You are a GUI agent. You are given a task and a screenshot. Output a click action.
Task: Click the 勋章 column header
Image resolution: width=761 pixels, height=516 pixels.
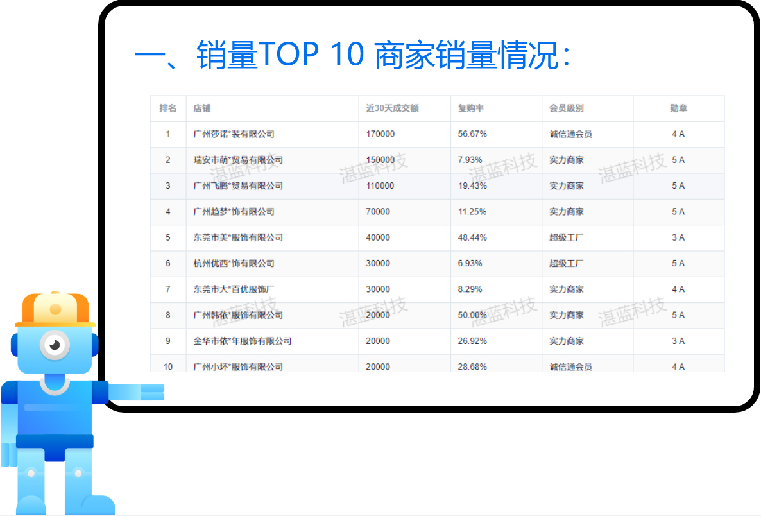click(x=678, y=108)
